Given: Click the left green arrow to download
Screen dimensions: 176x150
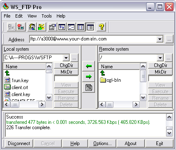Looking at the screenshot, I should [89, 66].
